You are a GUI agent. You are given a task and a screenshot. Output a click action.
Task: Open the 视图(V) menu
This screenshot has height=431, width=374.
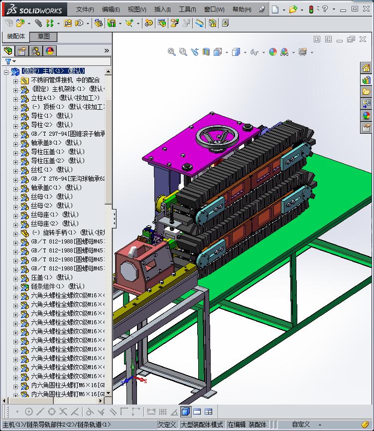137,9
